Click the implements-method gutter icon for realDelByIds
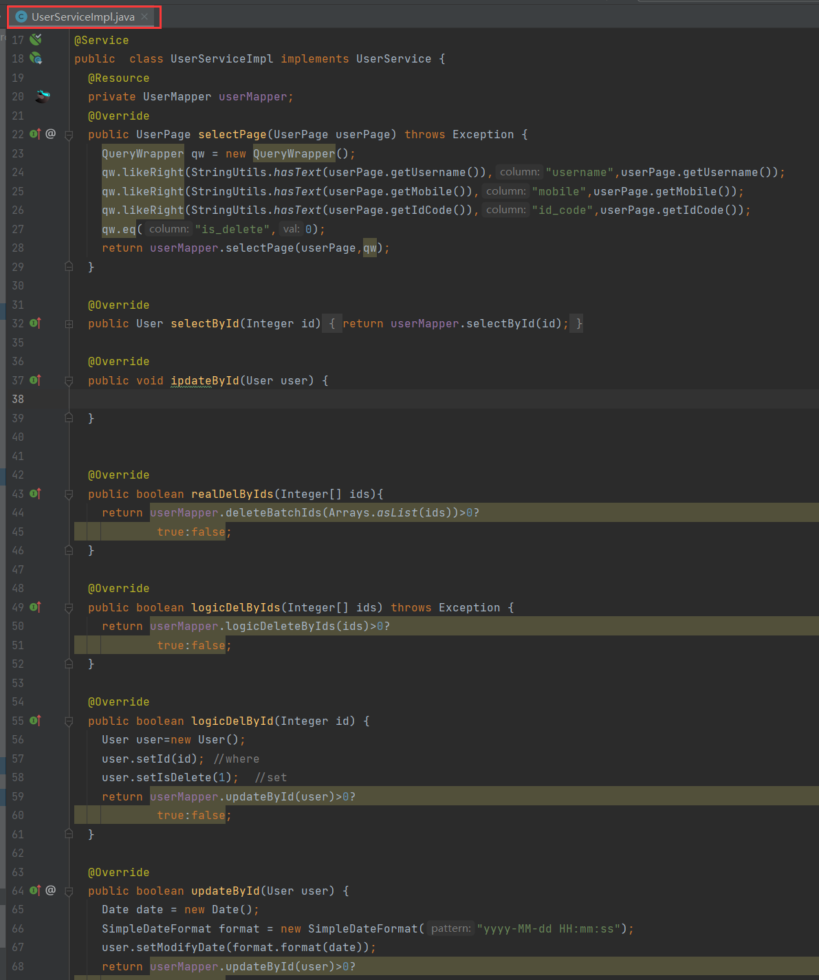819x980 pixels. point(36,494)
